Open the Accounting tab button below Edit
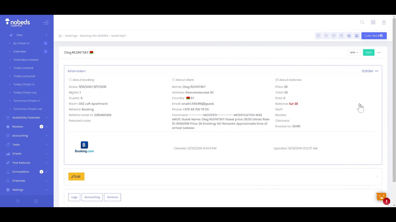 pos(92,197)
